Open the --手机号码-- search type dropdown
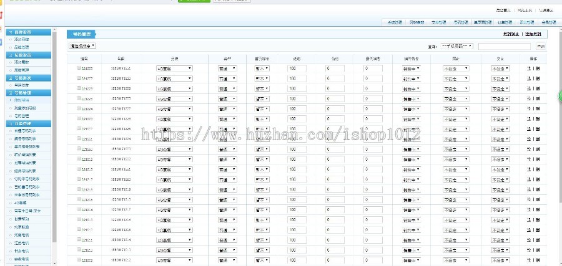This screenshot has height=266, width=562. point(457,46)
